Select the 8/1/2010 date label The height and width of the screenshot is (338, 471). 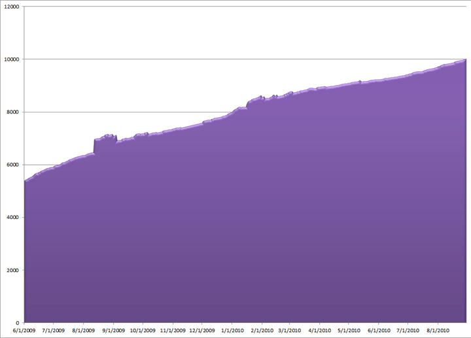coord(438,331)
